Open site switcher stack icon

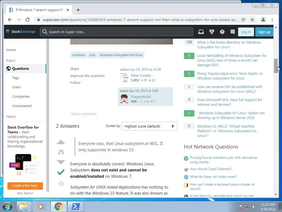[x=232, y=32]
